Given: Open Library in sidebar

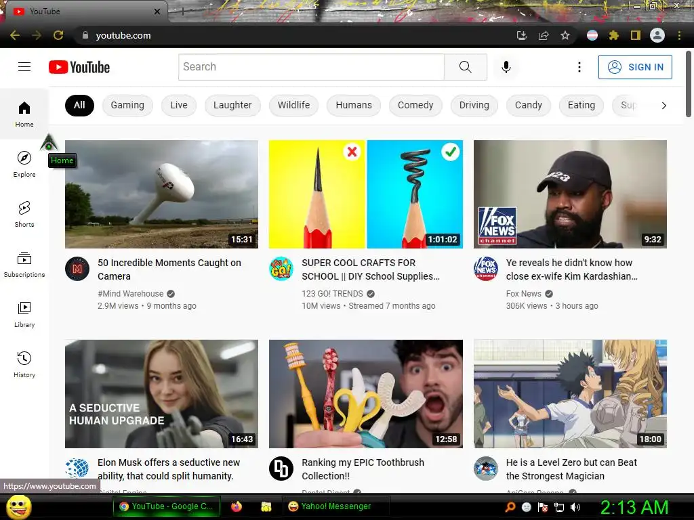Looking at the screenshot, I should point(24,314).
